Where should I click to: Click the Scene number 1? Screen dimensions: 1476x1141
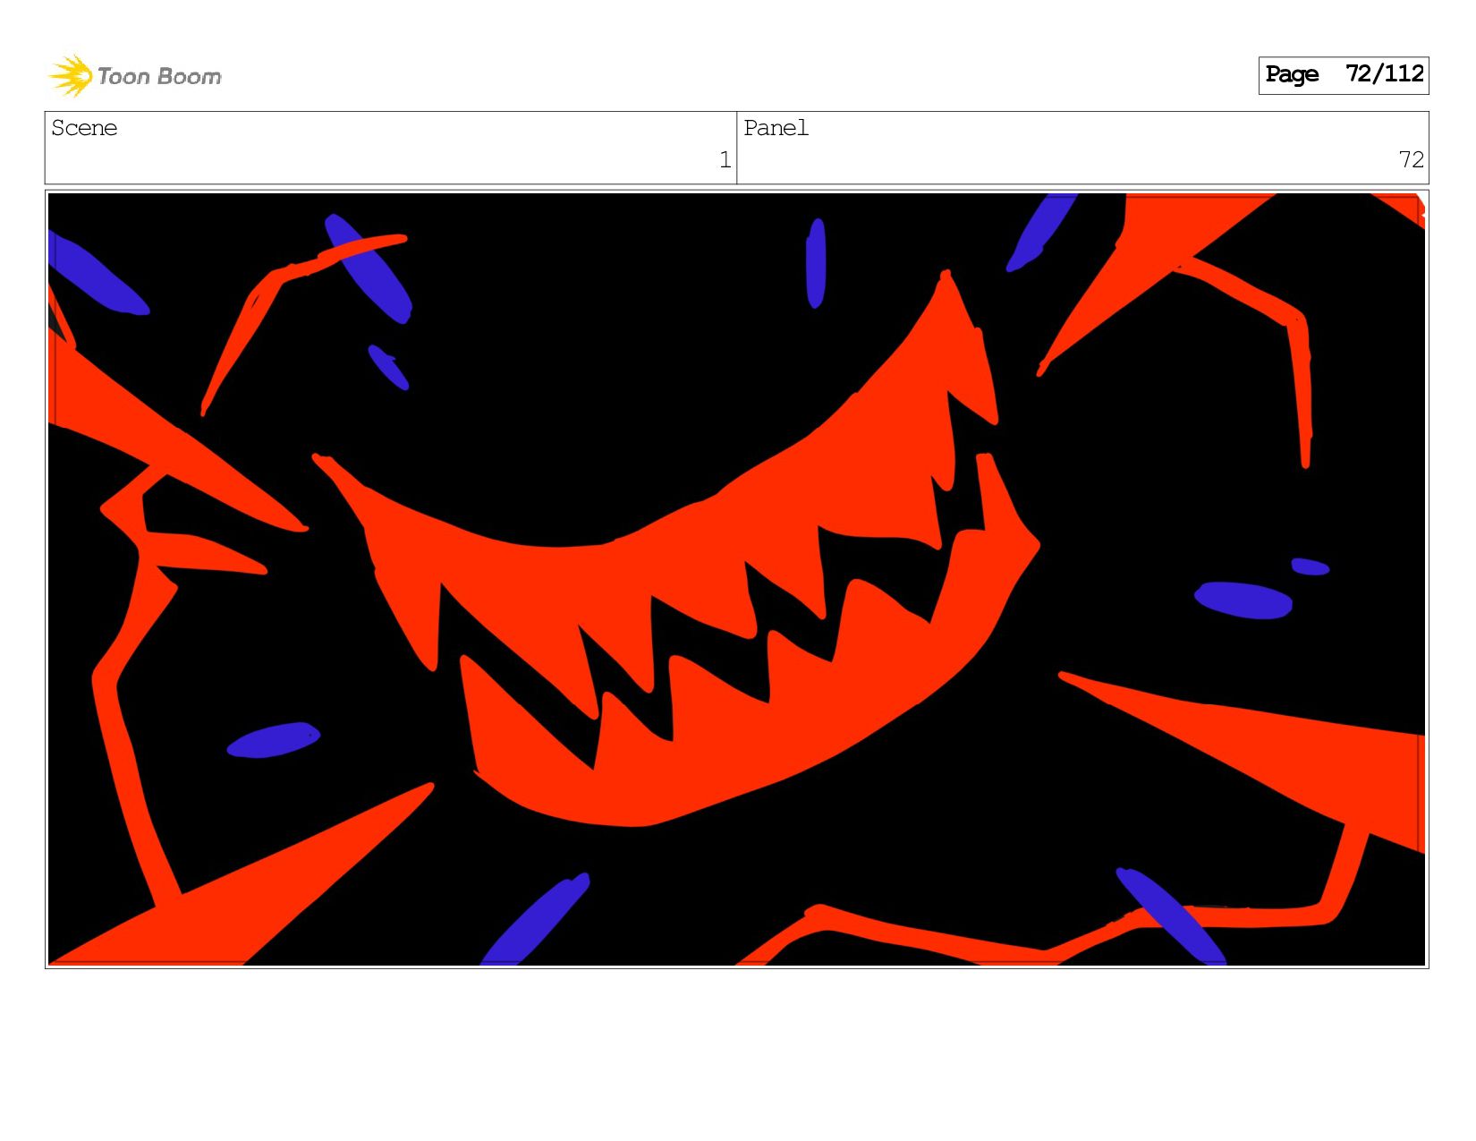coord(725,160)
